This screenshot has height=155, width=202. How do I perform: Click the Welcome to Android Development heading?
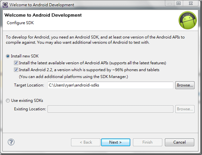tap(43, 15)
